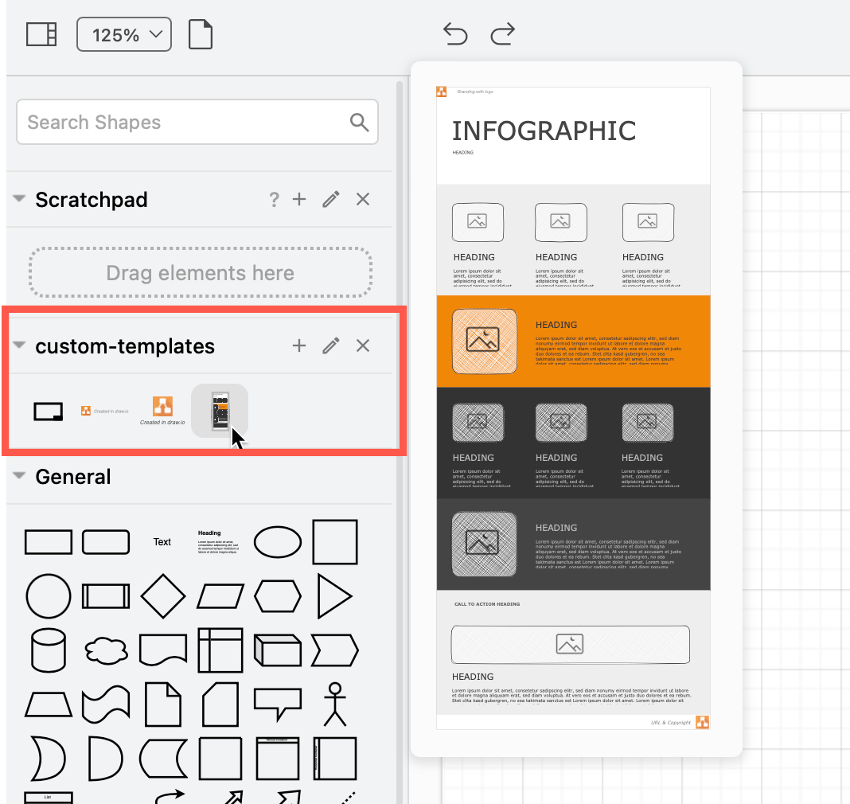The width and height of the screenshot is (850, 804).
Task: Select the cylinder shape in General
Action: 49,650
